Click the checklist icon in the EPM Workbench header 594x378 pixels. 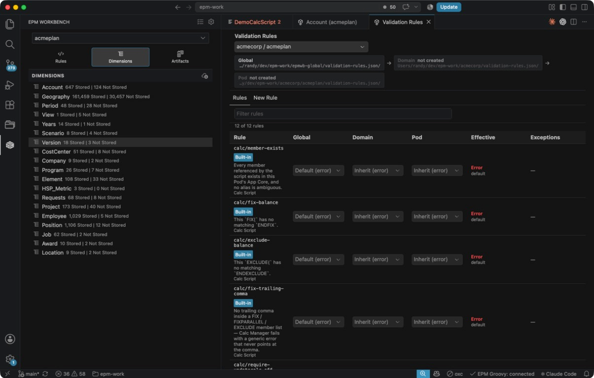pyautogui.click(x=200, y=22)
